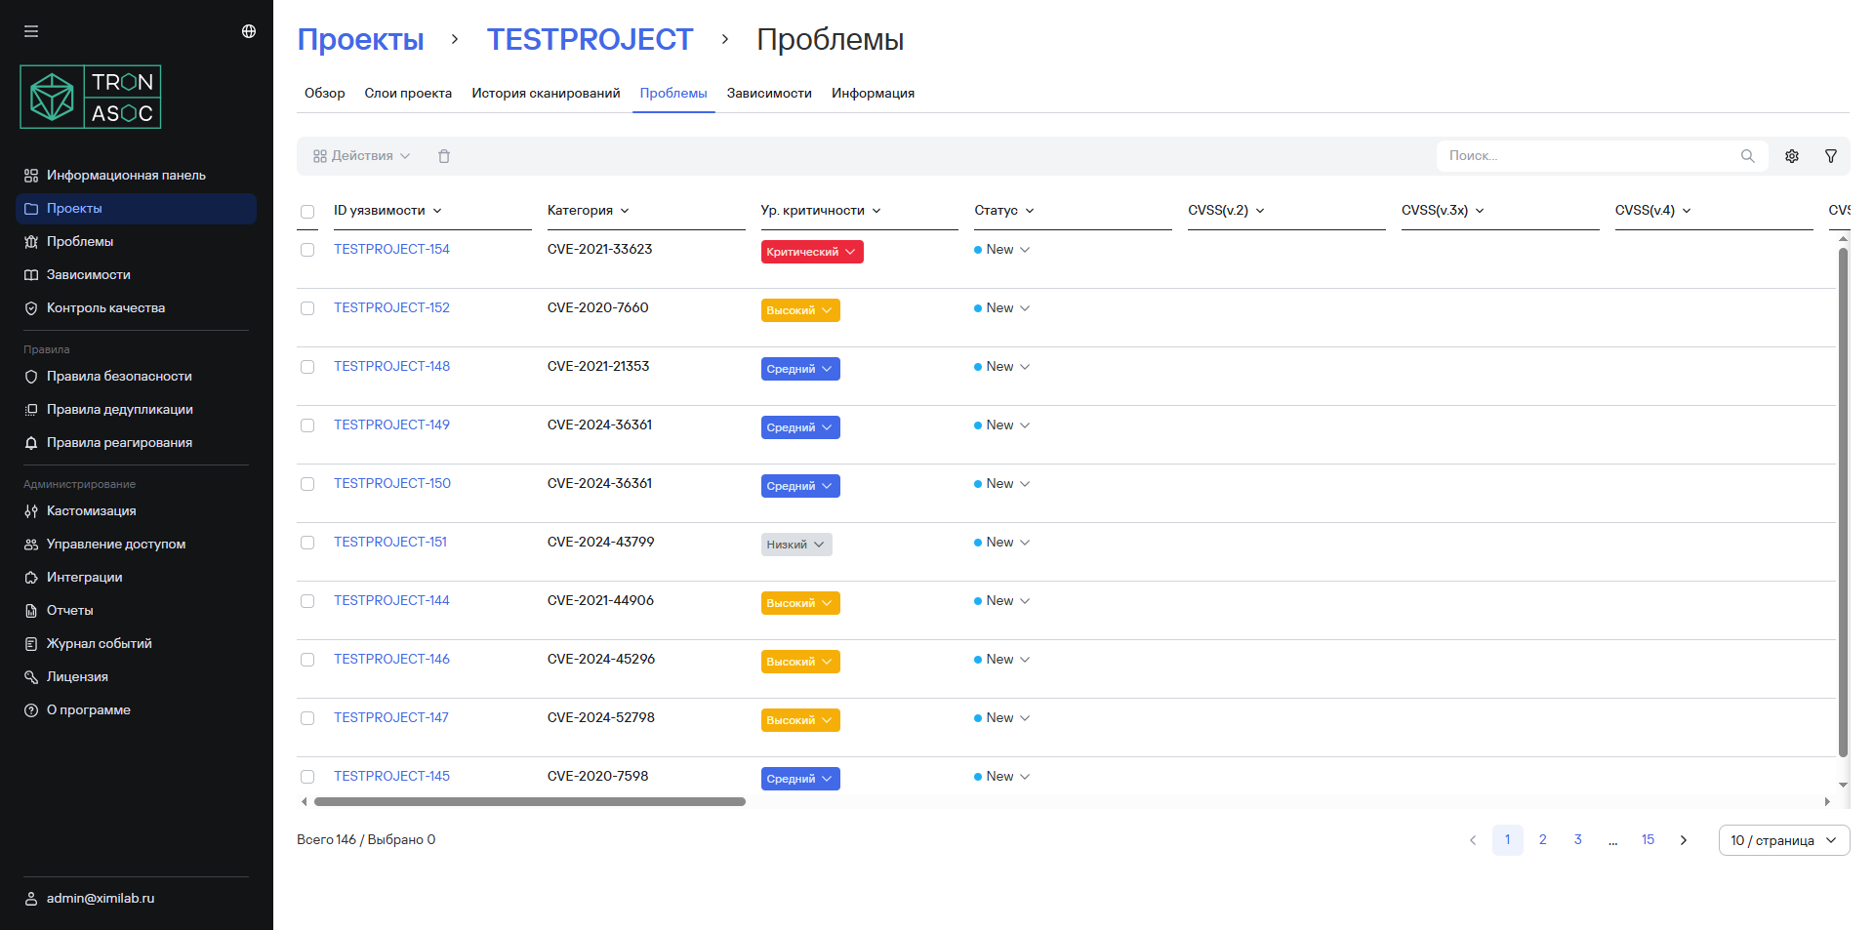Screen dimensions: 1874x930
Task: Click the hamburger menu icon in sidebar
Action: pyautogui.click(x=31, y=31)
